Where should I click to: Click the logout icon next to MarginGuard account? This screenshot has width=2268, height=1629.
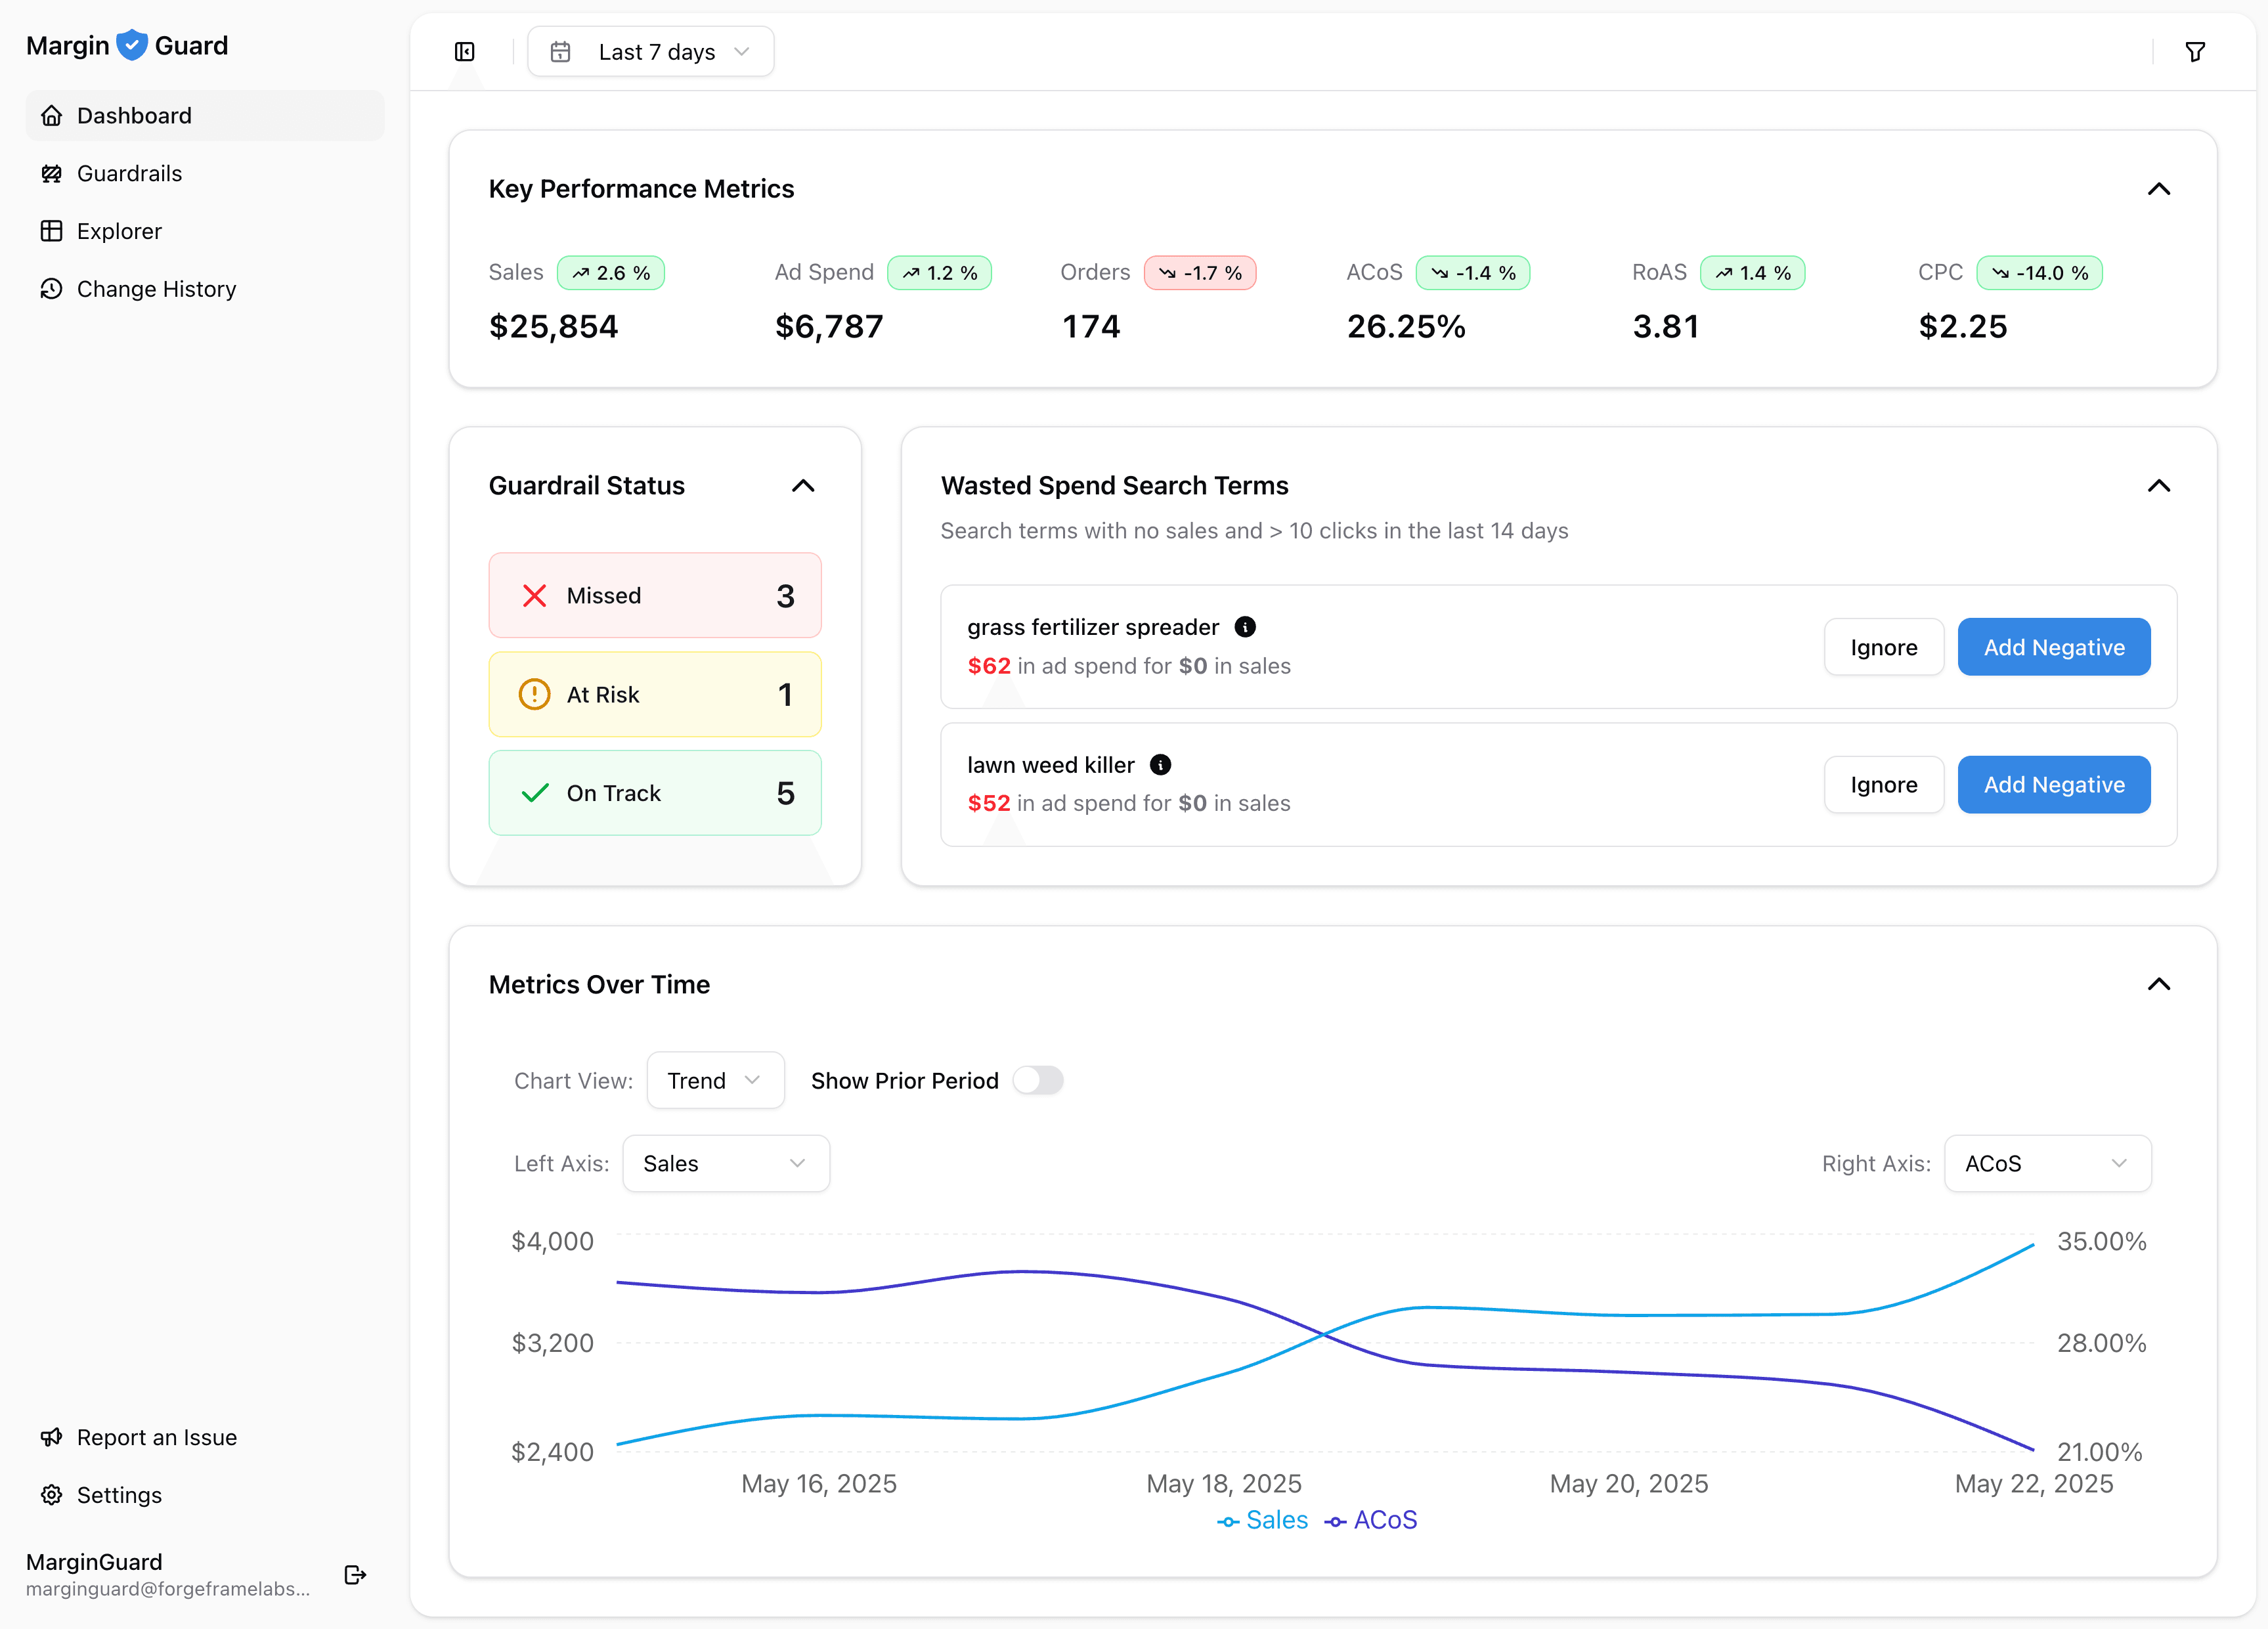tap(355, 1575)
